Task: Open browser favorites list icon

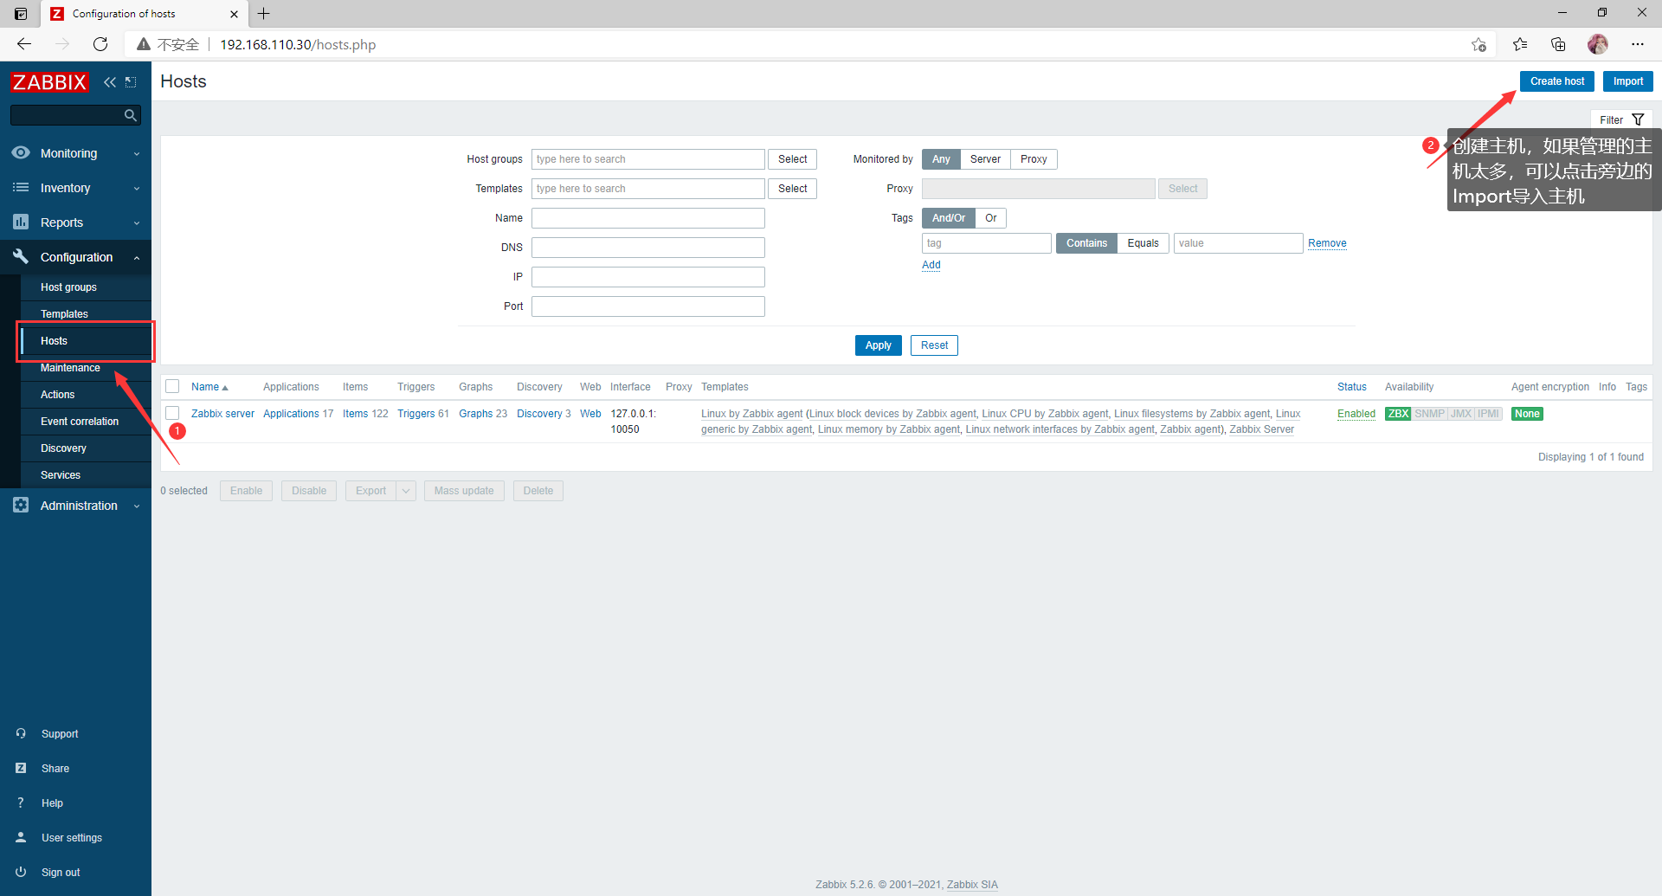Action: (x=1520, y=44)
